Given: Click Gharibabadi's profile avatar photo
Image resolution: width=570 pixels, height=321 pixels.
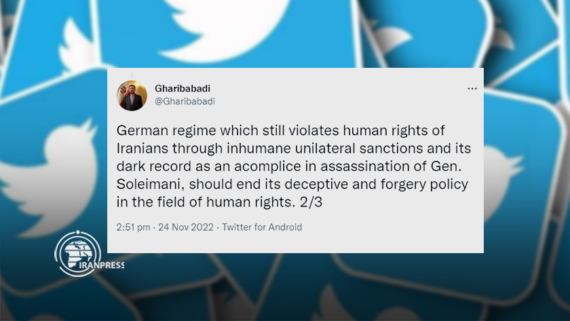Looking at the screenshot, I should click(x=132, y=96).
